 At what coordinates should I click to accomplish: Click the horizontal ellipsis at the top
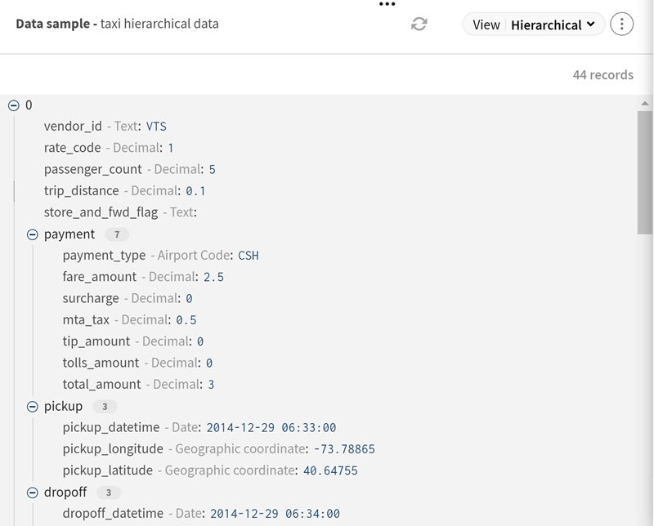point(387,5)
